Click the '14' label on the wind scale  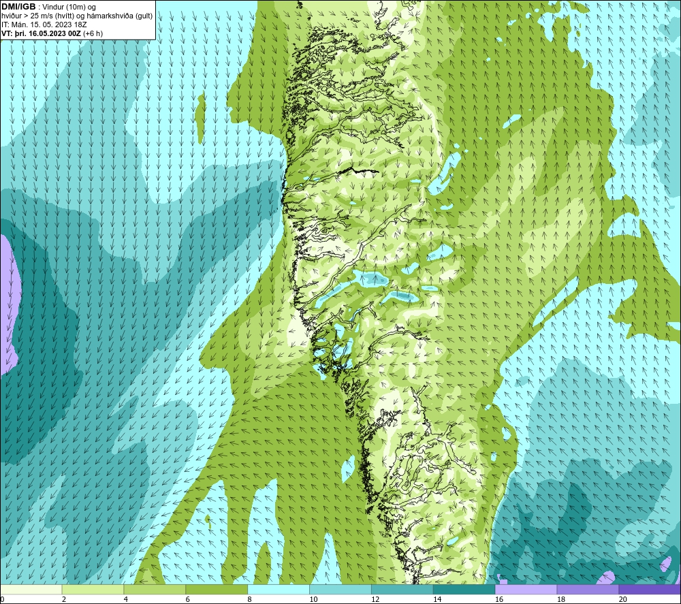click(x=437, y=599)
